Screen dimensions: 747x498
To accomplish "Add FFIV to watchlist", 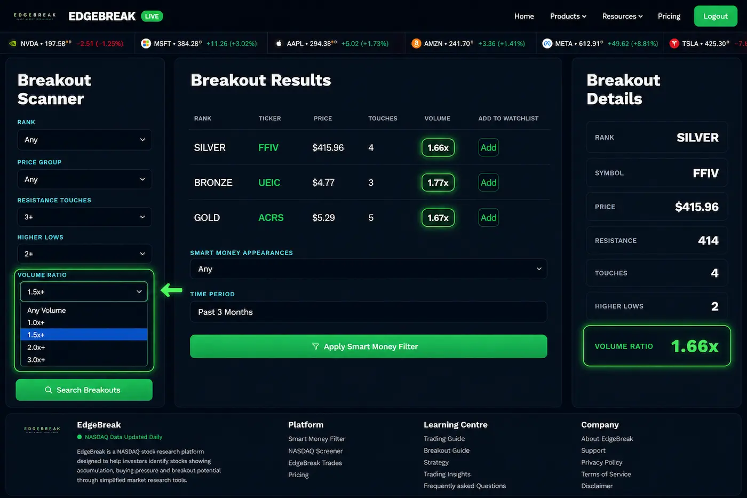I will tap(488, 148).
